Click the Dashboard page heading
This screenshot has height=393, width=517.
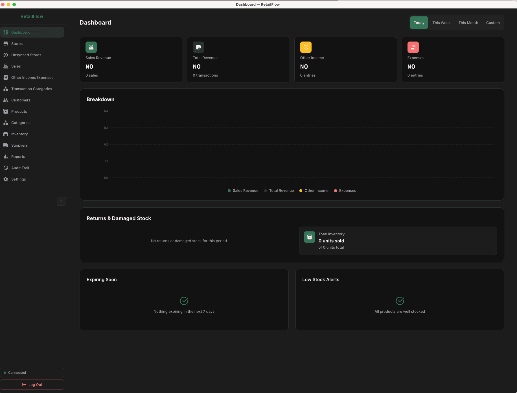tap(95, 23)
